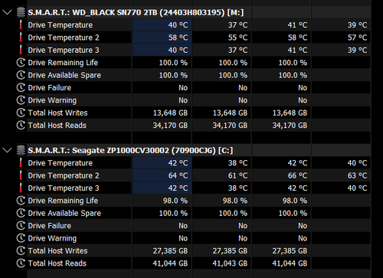
Task: Select WD_BLACK 'Drive Failure' label
Action: click(50, 87)
